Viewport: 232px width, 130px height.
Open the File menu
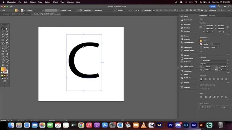[20, 2]
